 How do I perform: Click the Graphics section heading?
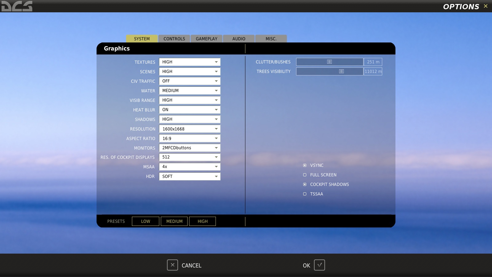pos(117,48)
